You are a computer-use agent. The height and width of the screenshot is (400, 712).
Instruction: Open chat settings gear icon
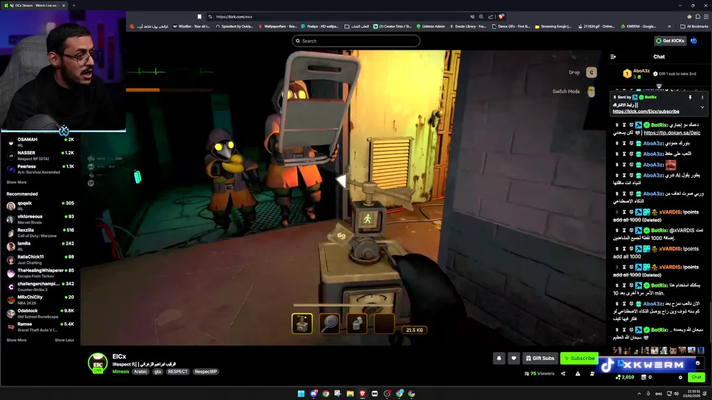(x=680, y=377)
